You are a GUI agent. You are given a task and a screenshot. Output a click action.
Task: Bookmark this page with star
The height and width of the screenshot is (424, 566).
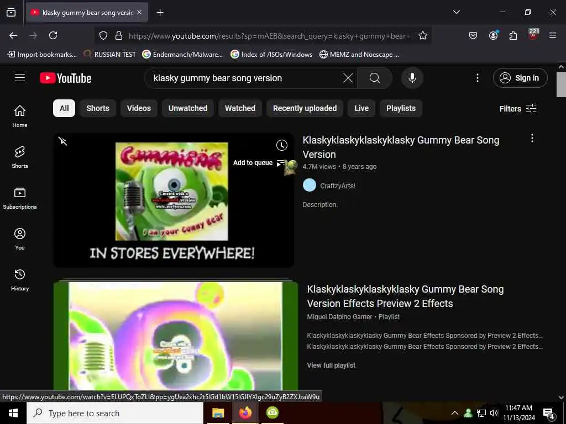click(423, 35)
